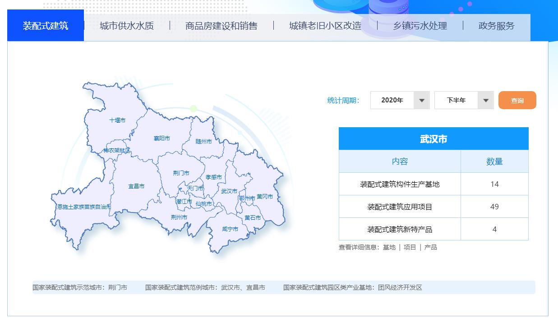Screen dimensions: 558x323
Task: Select 武汉市 on the map
Action: pos(229,191)
